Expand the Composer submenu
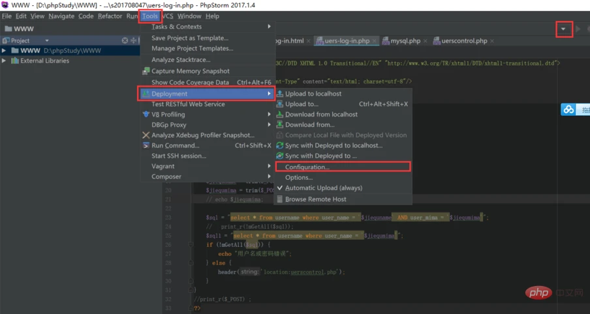 (207, 177)
